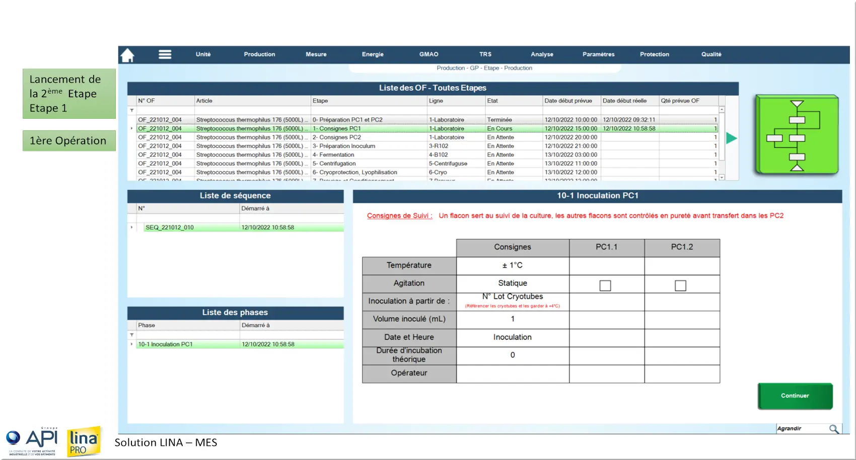
Task: Click the PC1.2 Date et Heure cell
Action: [x=682, y=338]
